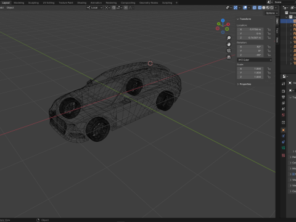Switch to Modeling workspace tab
The height and width of the screenshot is (222, 296).
19,2
